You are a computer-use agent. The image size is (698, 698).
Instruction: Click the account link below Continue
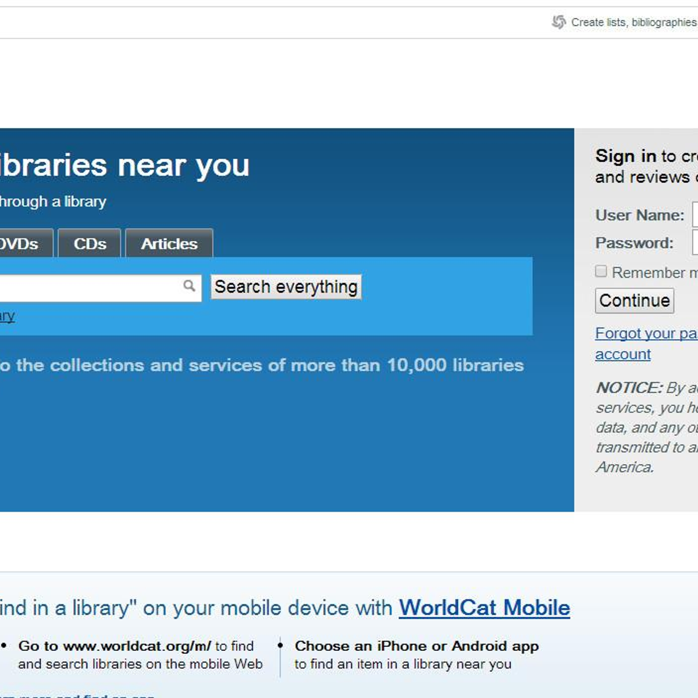622,354
